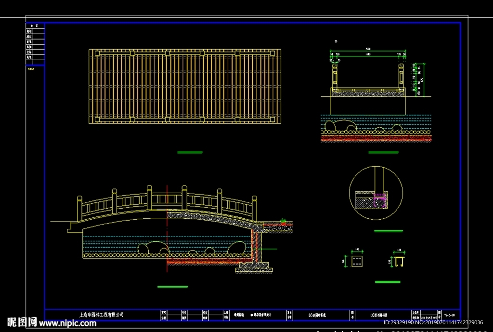Click the circular detail callout drawing
Image resolution: width=493 pixels, height=332 pixels.
[376, 193]
